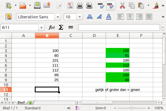Click the New spreadsheet icon
Image resolution: width=166 pixels, height=111 pixels.
[x=9, y=5]
